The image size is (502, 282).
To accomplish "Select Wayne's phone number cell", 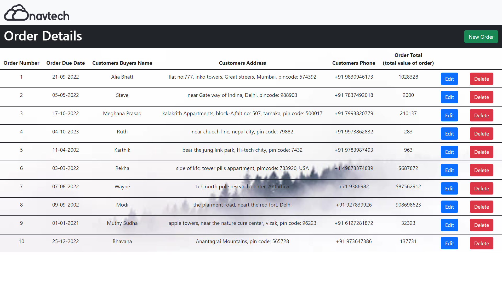I will click(353, 186).
